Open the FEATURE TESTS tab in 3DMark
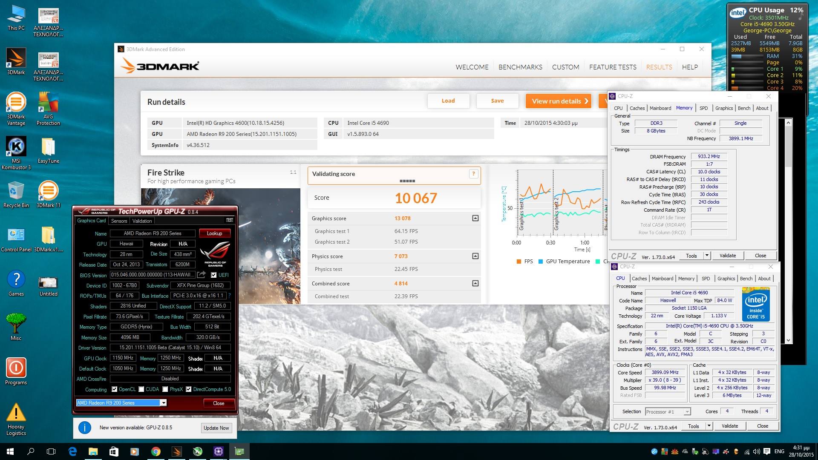 coord(613,67)
